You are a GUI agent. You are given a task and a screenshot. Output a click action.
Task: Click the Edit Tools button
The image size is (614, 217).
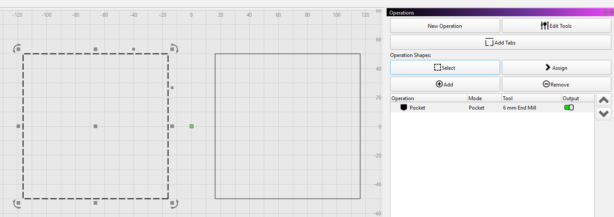tap(556, 26)
